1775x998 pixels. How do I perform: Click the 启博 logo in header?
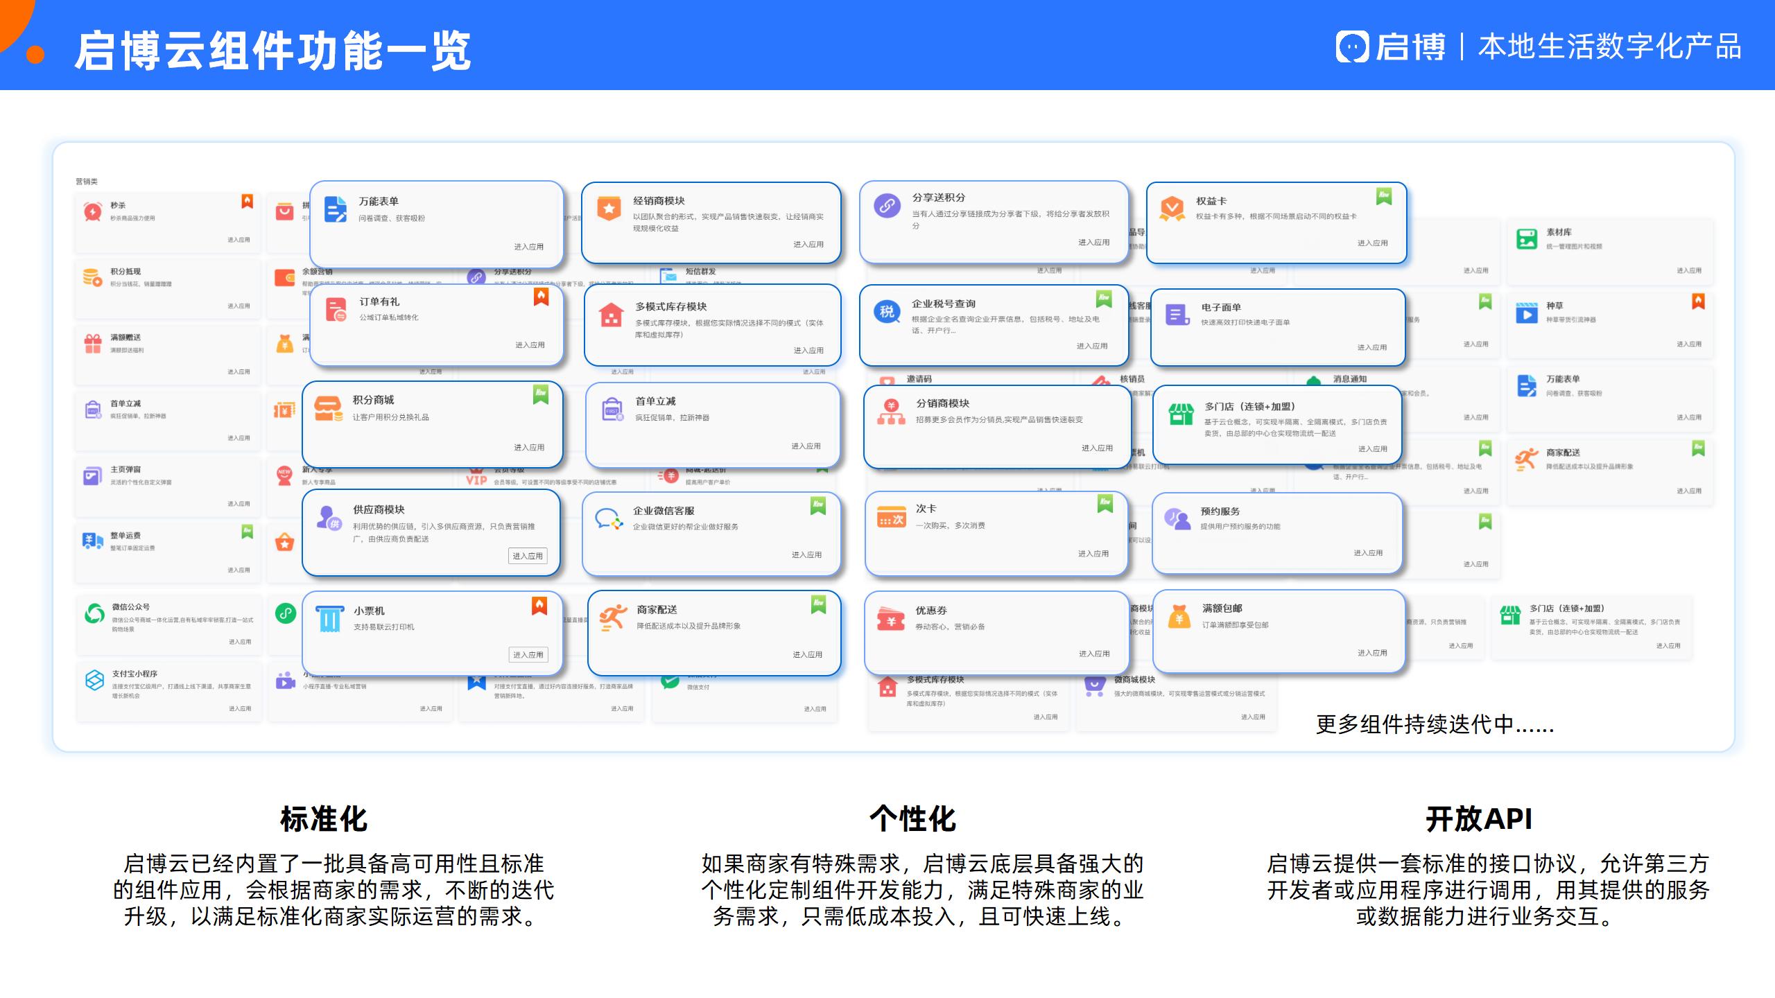click(x=1390, y=47)
